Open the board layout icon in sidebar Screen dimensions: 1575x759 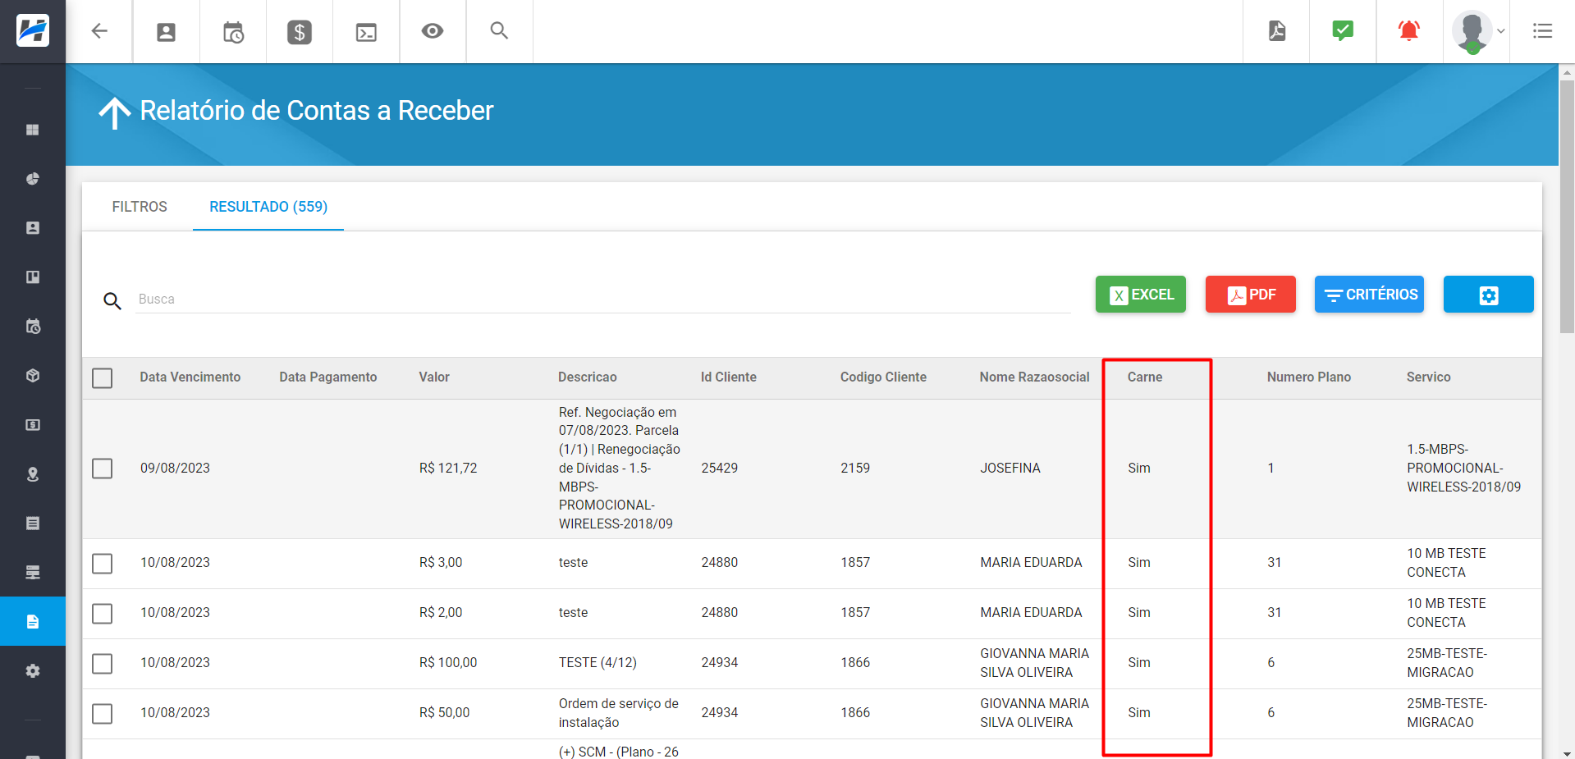[33, 277]
